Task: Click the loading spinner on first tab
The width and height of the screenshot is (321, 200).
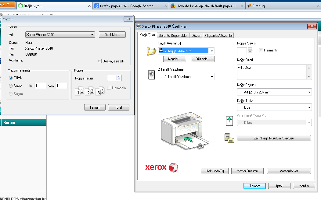Action: 20,6
